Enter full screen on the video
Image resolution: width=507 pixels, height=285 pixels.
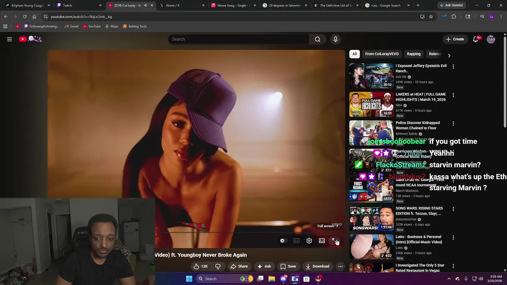point(335,241)
